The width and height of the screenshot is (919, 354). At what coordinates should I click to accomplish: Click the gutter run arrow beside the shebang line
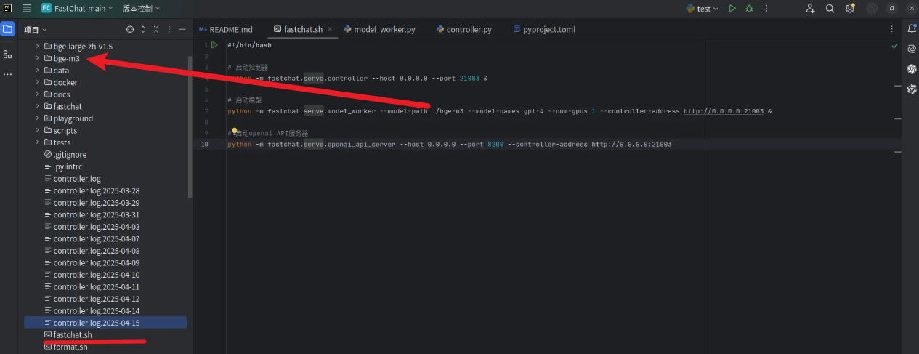coord(214,45)
